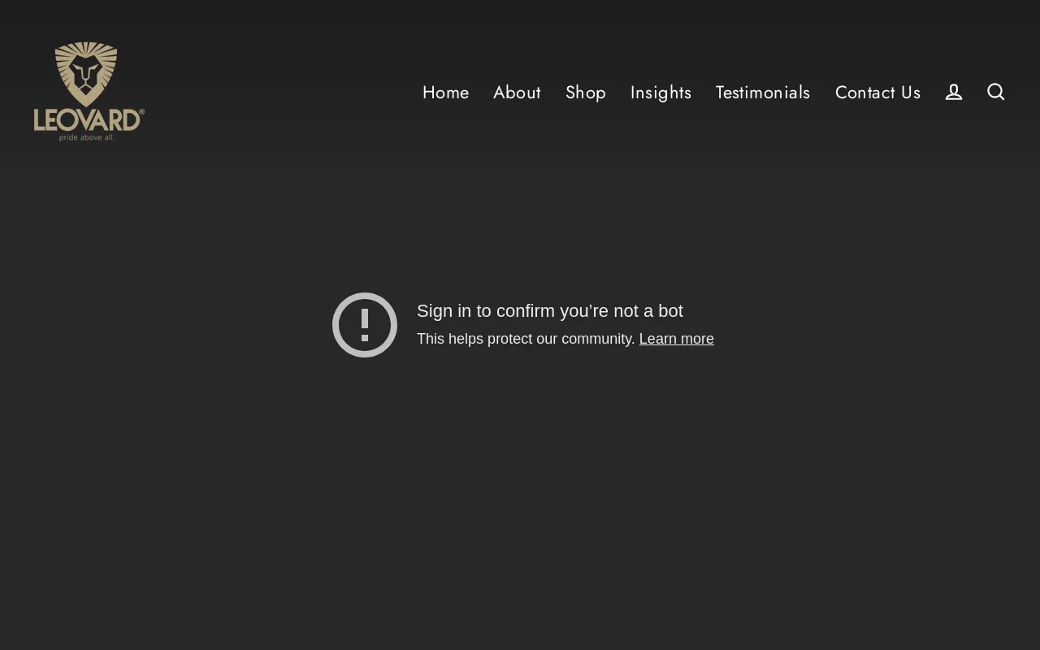1040x650 pixels.
Task: Click the exclamation warning icon
Action: (x=364, y=324)
